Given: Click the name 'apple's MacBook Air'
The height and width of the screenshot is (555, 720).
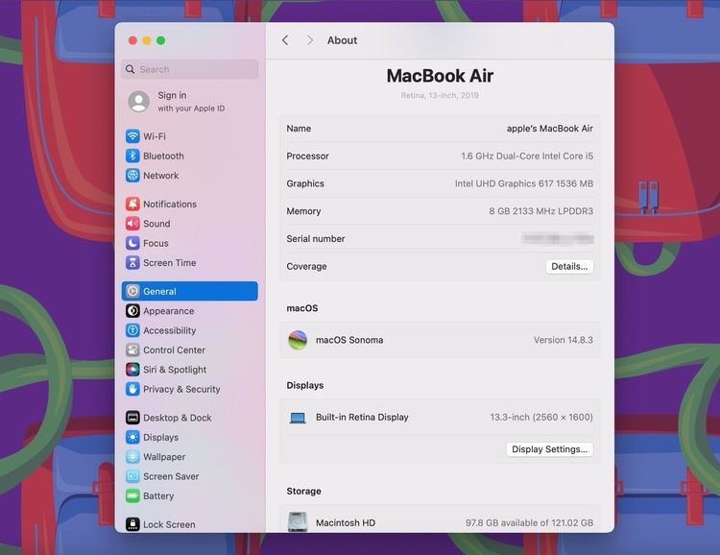Looking at the screenshot, I should click(550, 129).
